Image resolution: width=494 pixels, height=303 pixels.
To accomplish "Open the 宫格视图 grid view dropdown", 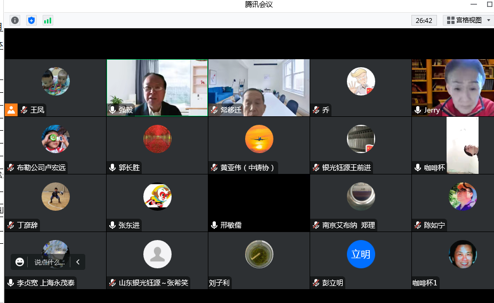I will tap(468, 20).
